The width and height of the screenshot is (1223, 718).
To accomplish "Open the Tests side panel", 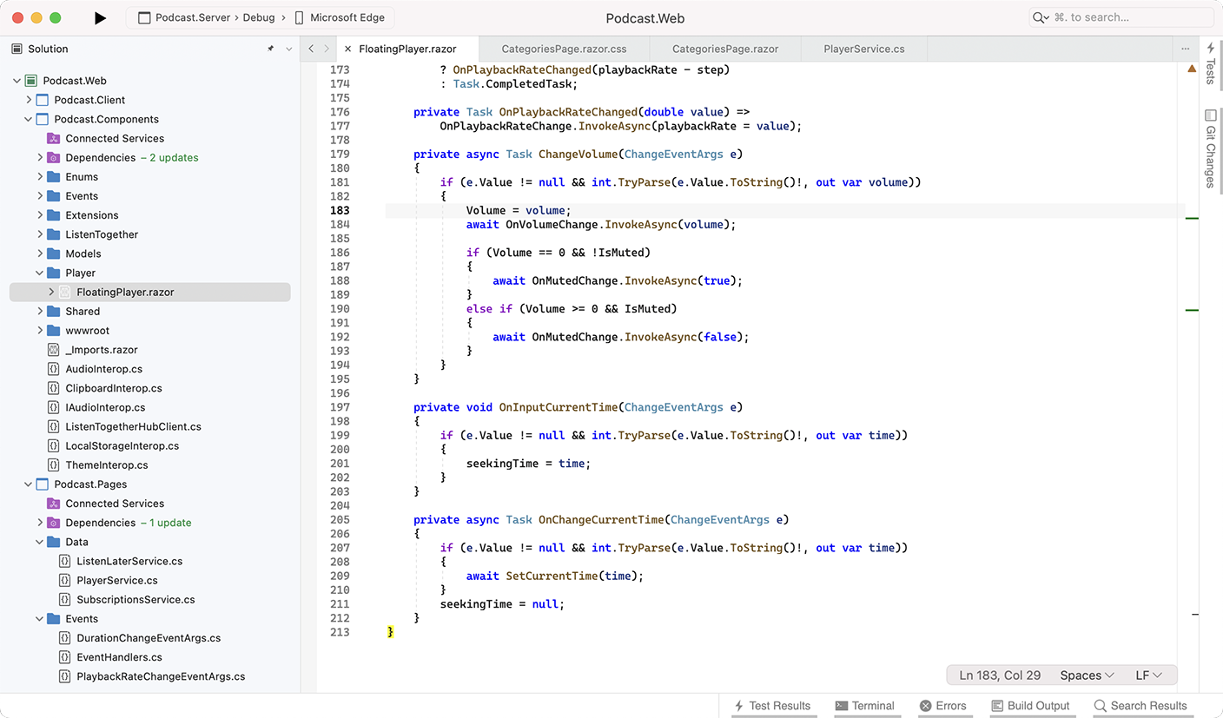I will pyautogui.click(x=1211, y=63).
